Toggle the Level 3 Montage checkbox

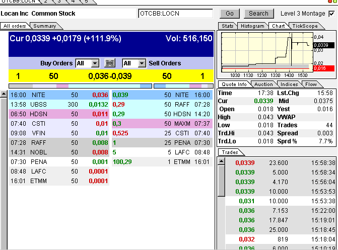(331, 14)
